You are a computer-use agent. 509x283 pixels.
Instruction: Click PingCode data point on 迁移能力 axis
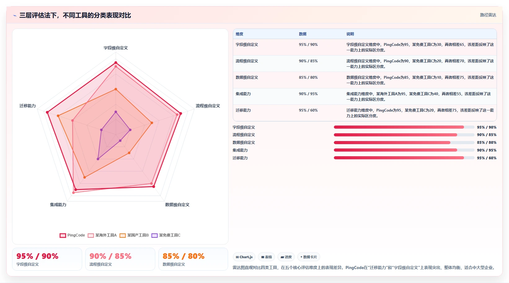(x=47, y=112)
